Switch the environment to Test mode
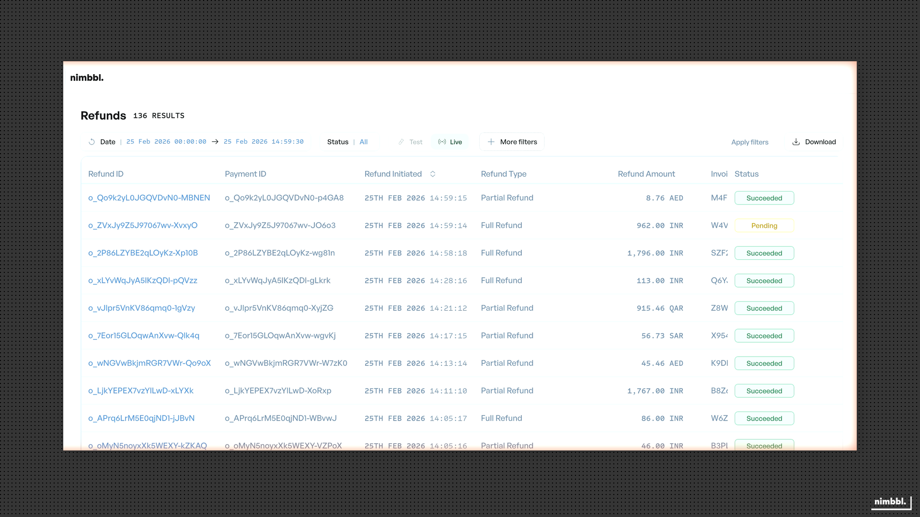 (x=415, y=142)
